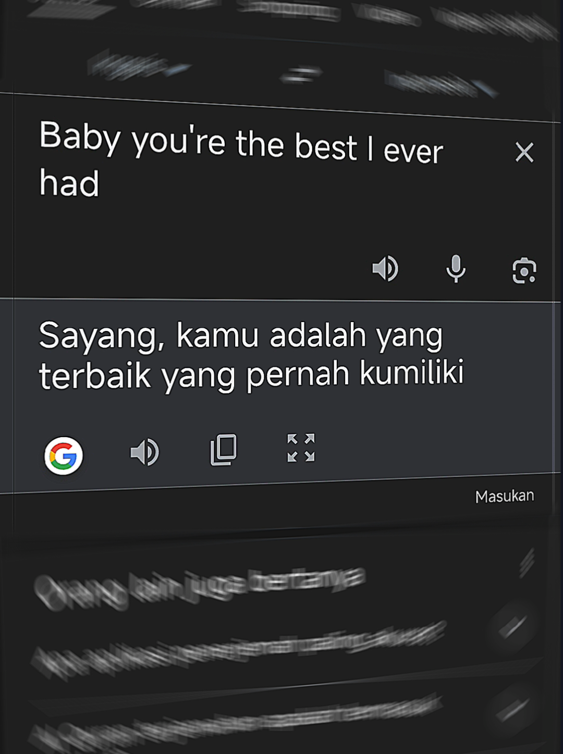Swap the source and target languages
This screenshot has height=754, width=563.
301,75
